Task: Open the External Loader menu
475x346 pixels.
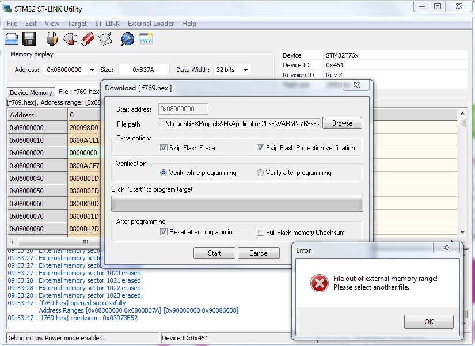Action: [151, 24]
